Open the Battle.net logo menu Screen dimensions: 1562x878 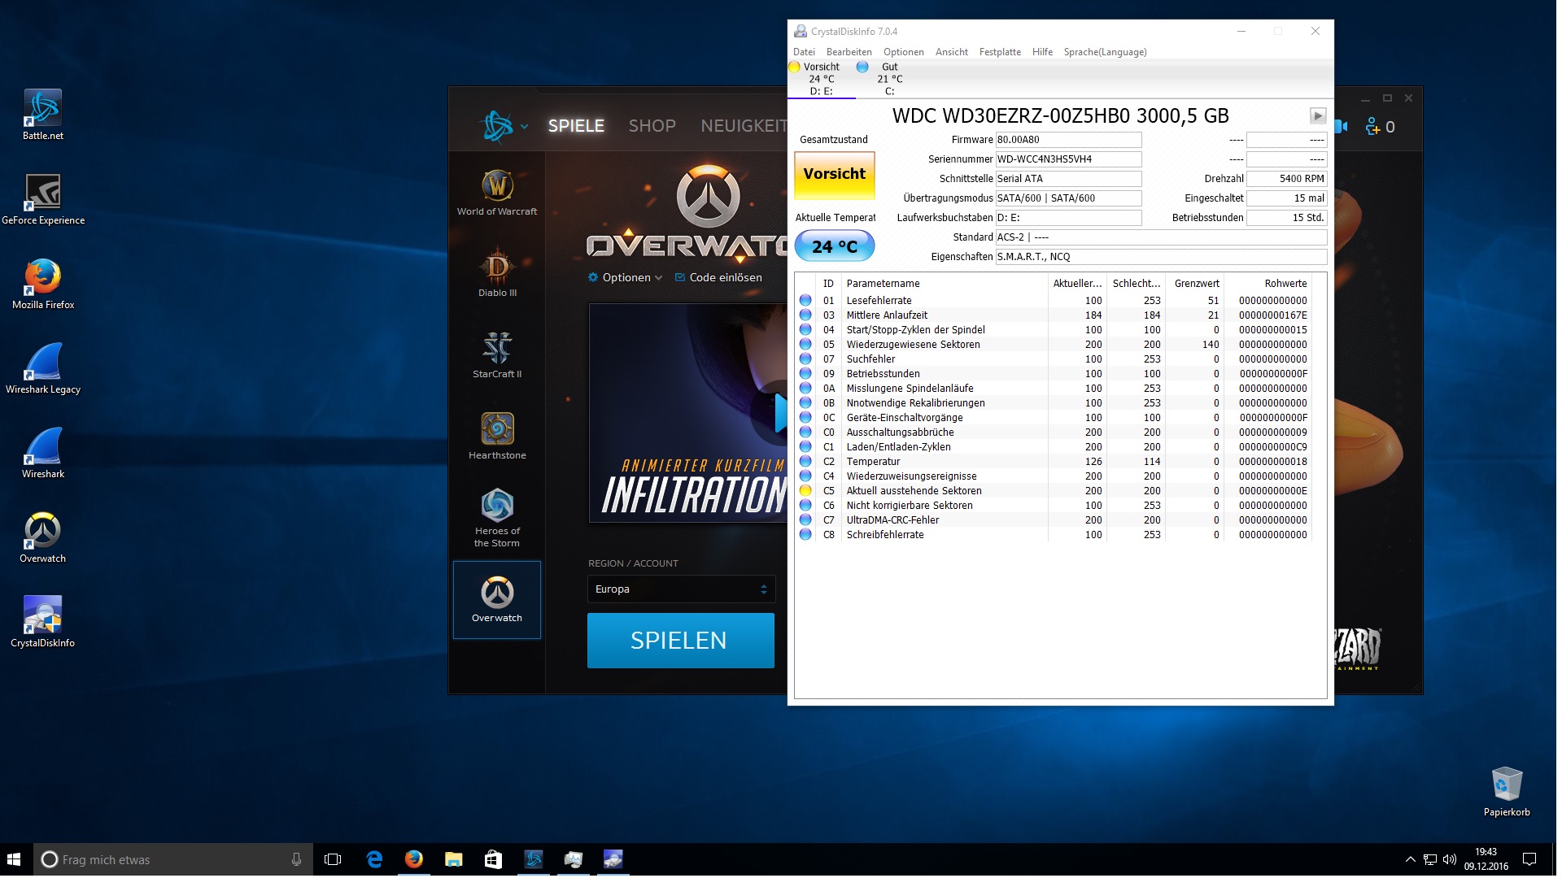click(x=504, y=126)
